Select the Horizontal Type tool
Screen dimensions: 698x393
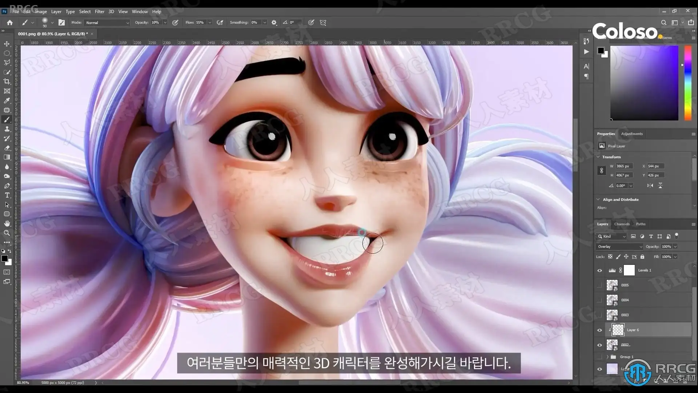point(7,195)
